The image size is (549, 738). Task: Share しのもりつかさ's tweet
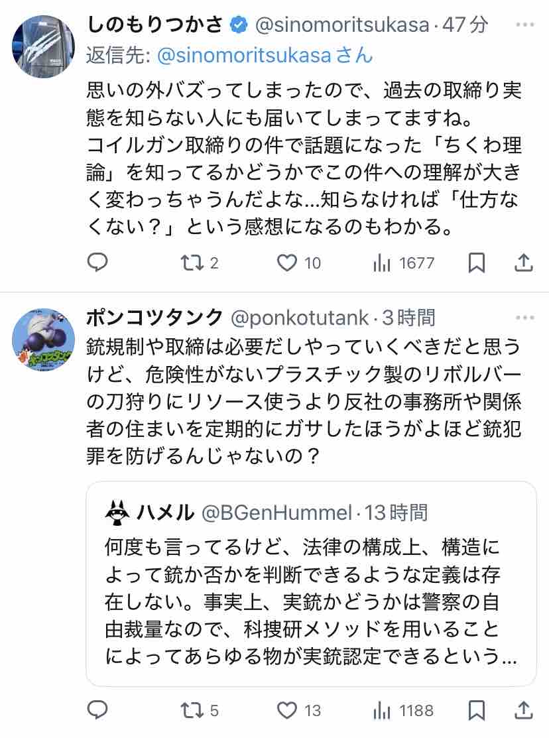(523, 263)
